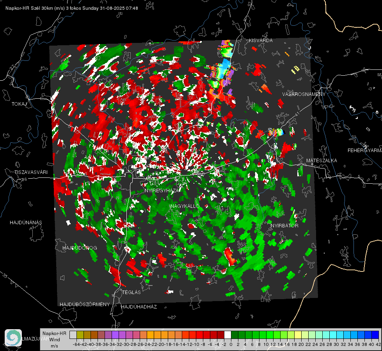Click road number 41 near Vásárosnamény

tap(297, 114)
